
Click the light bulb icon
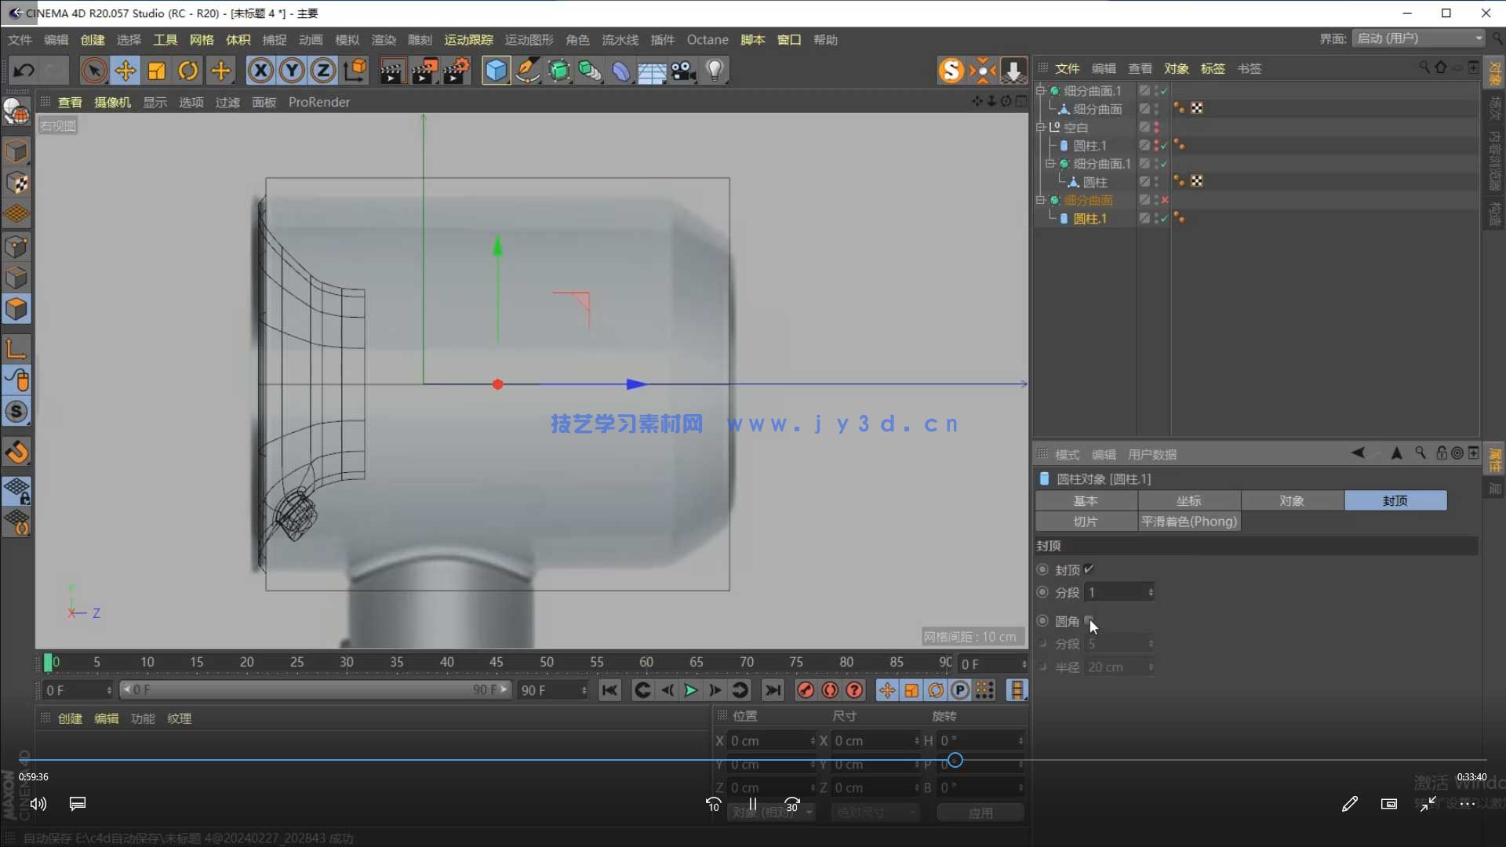(x=715, y=71)
